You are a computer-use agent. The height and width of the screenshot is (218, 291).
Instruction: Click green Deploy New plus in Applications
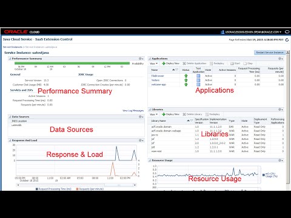[164, 64]
